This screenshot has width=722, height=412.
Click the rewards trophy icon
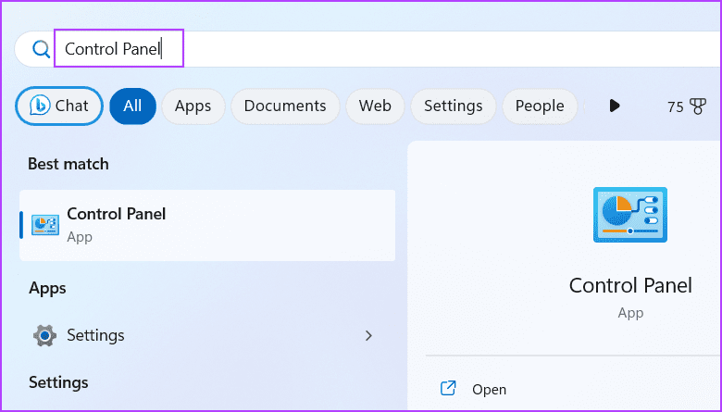(701, 107)
